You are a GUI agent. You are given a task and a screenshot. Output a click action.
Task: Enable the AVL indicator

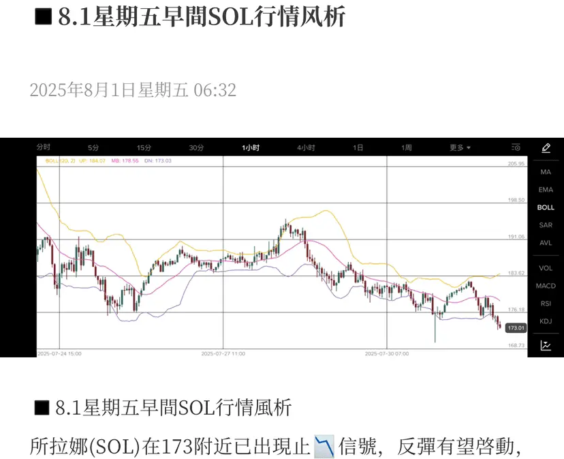(x=546, y=243)
